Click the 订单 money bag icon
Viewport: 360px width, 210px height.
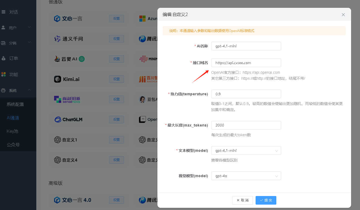coord(3,58)
